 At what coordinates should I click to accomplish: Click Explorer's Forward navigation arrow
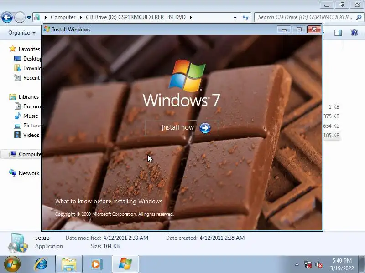(20, 17)
